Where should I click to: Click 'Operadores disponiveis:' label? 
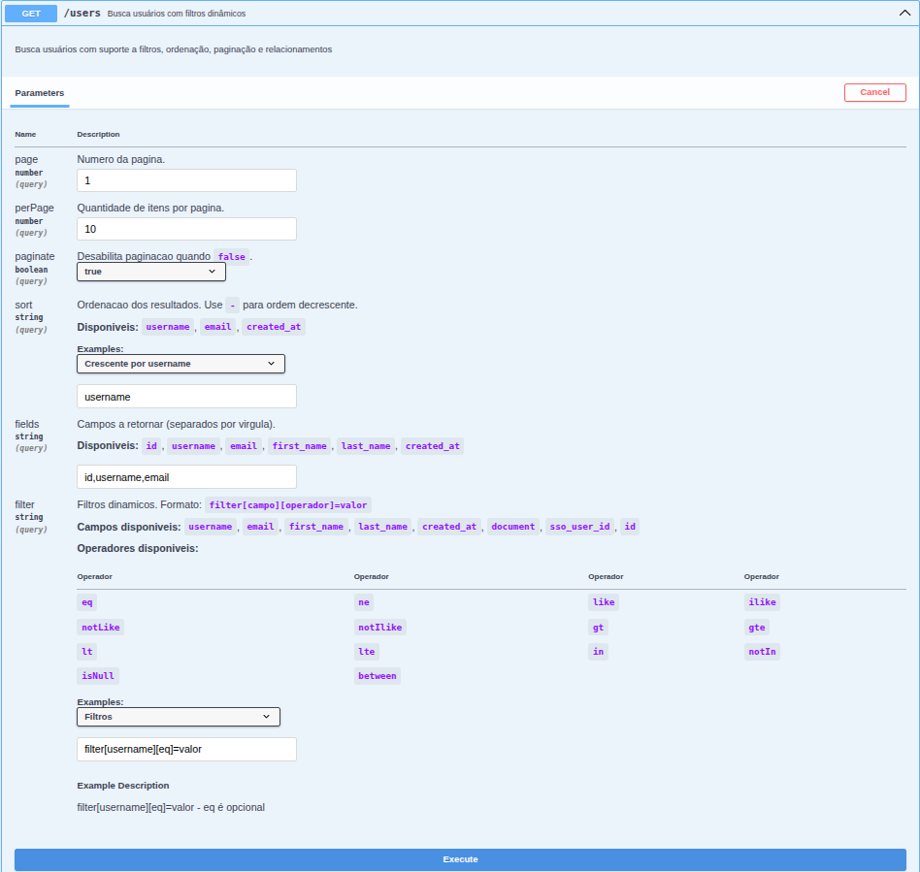tap(138, 548)
